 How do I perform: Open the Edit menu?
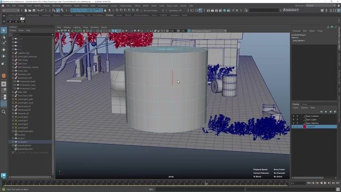click(x=14, y=6)
